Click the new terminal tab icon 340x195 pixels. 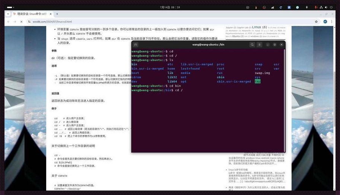(x=136, y=45)
